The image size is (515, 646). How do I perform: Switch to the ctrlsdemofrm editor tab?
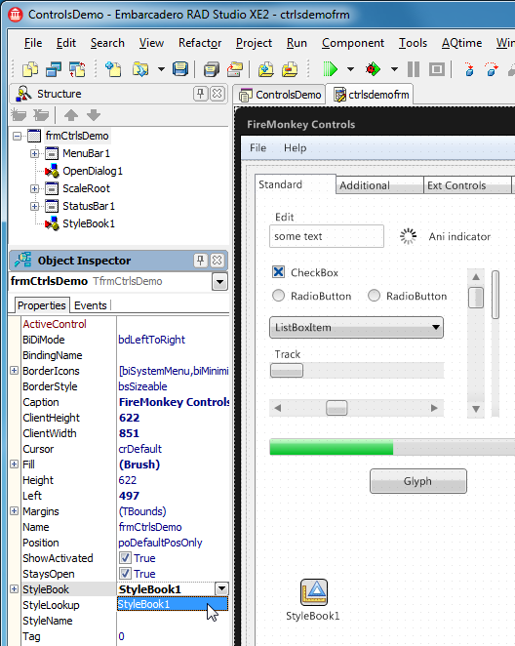pos(371,95)
